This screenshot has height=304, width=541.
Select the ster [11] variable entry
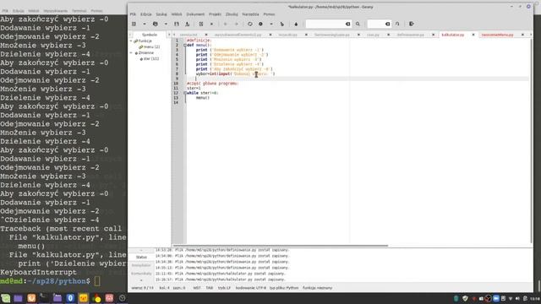pyautogui.click(x=151, y=58)
